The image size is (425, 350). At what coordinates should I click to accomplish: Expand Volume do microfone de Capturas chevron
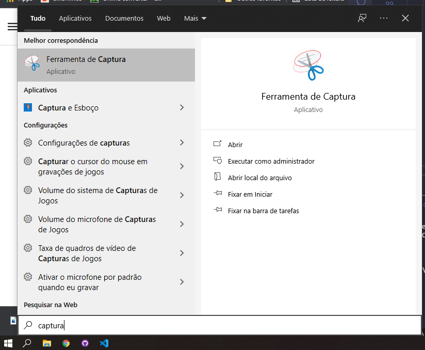[182, 224]
